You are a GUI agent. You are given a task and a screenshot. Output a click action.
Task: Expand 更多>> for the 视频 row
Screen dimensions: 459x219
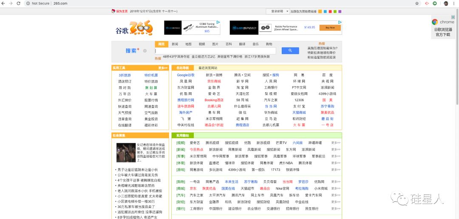click(x=336, y=143)
